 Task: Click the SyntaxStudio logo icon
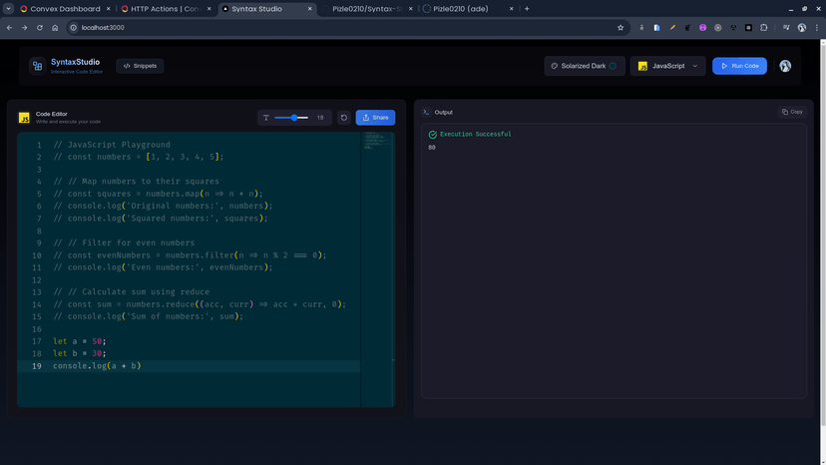(x=37, y=66)
